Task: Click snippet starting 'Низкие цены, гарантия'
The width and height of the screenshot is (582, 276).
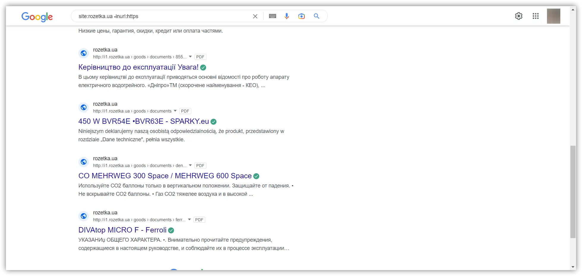Action: point(151,31)
